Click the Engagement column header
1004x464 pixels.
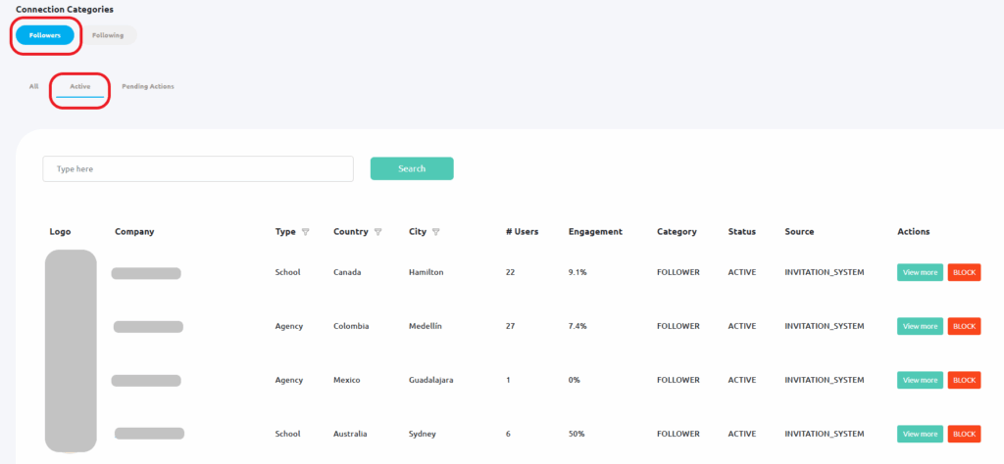[x=595, y=232]
